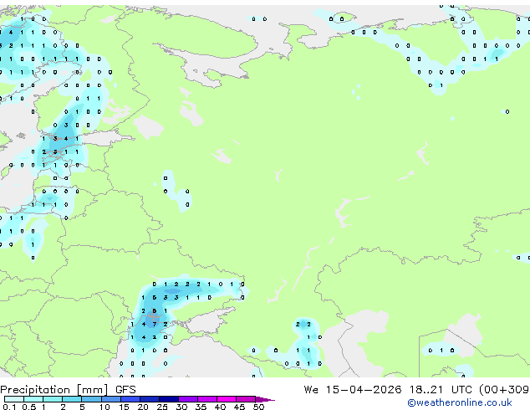
Task: Click the arrow tip beyond 50 mm on legend
Action: coord(265,399)
